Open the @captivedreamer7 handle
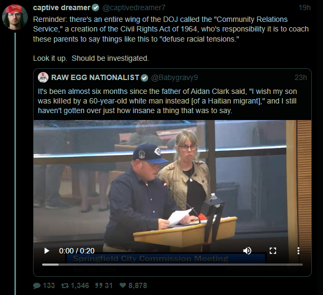Screen dimensions: 323x295 134,7
